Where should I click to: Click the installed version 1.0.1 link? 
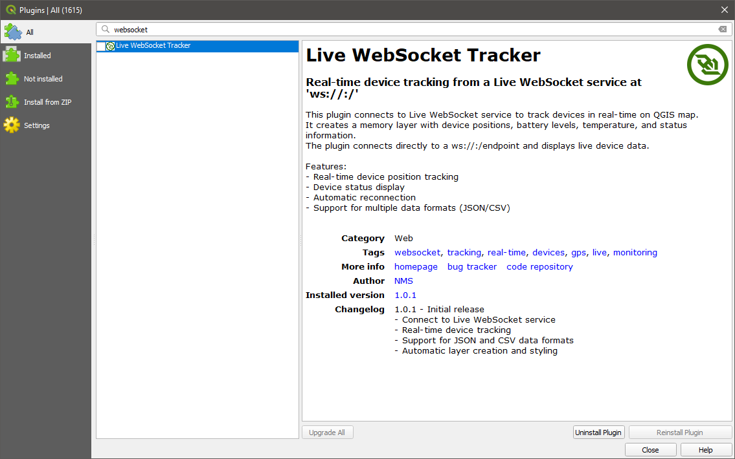[x=405, y=295]
